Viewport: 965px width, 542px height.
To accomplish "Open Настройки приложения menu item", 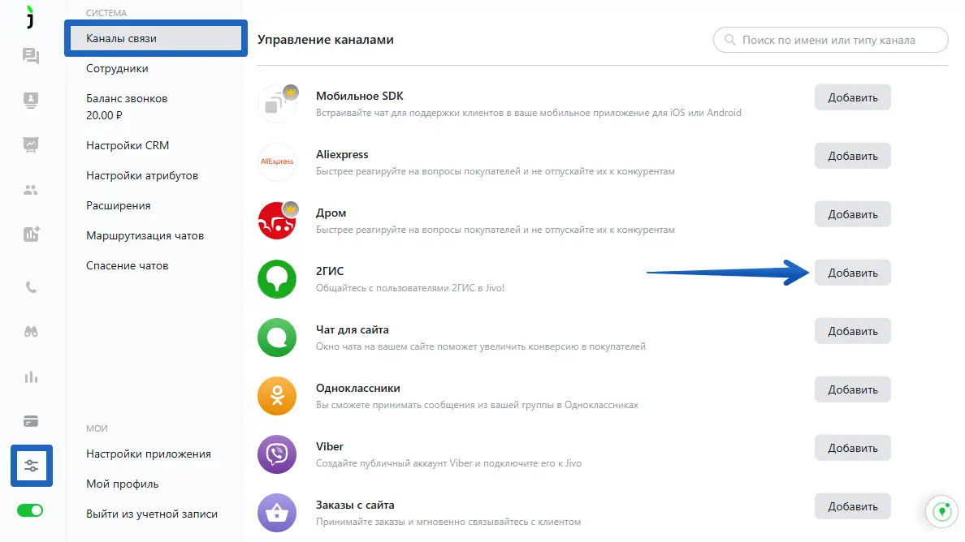I will [149, 454].
